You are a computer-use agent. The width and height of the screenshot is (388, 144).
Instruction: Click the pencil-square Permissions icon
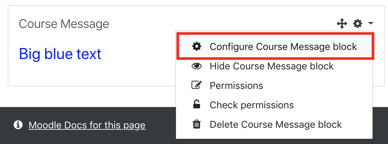197,86
